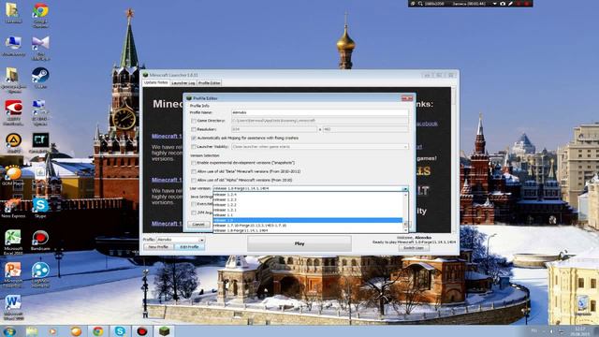
Task: Click the New Profile button
Action: click(x=158, y=247)
